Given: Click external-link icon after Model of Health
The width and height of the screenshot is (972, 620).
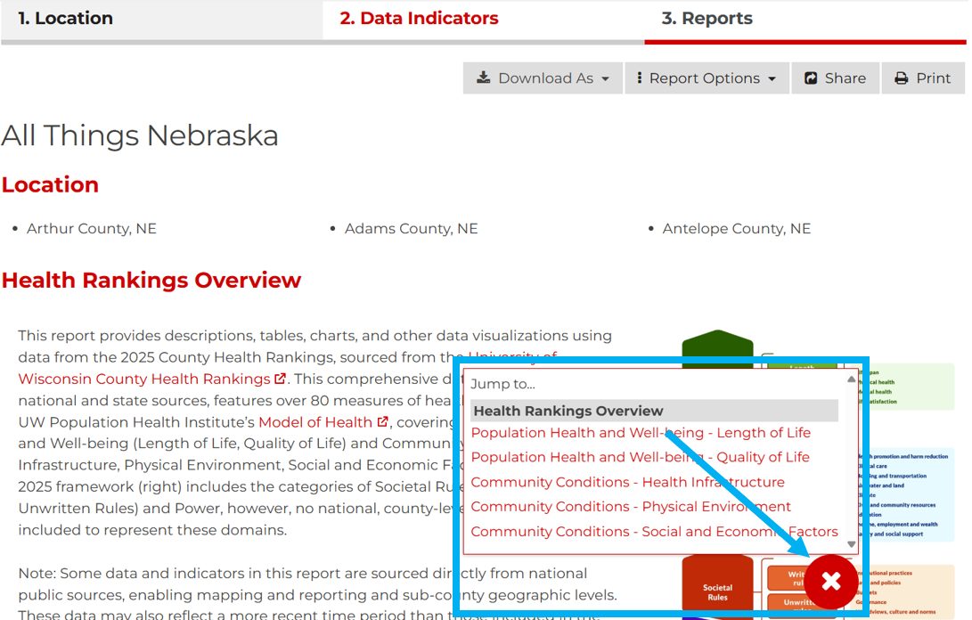Looking at the screenshot, I should pyautogui.click(x=382, y=421).
